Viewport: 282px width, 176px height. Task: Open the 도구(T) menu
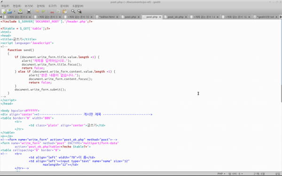coord(52,6)
